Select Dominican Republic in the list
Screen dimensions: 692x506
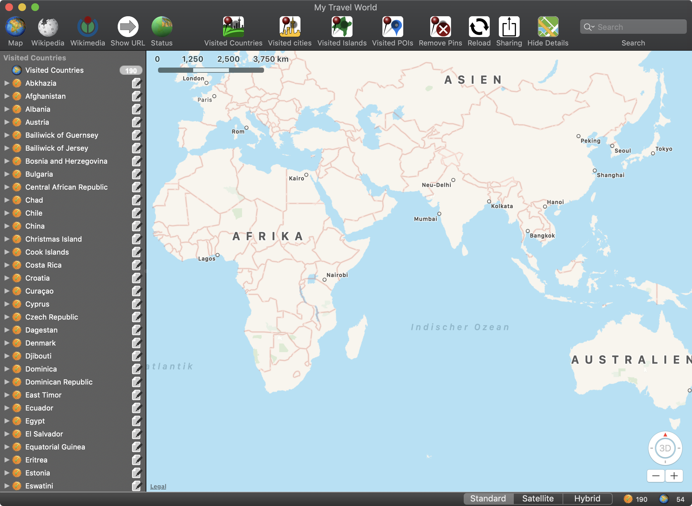tap(73, 382)
